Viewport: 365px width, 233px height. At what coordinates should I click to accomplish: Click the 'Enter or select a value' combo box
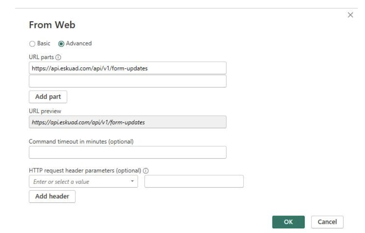(83, 181)
